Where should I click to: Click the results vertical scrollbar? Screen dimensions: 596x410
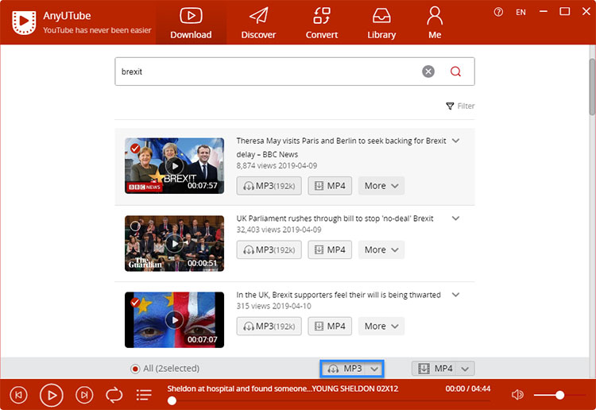tap(592, 87)
